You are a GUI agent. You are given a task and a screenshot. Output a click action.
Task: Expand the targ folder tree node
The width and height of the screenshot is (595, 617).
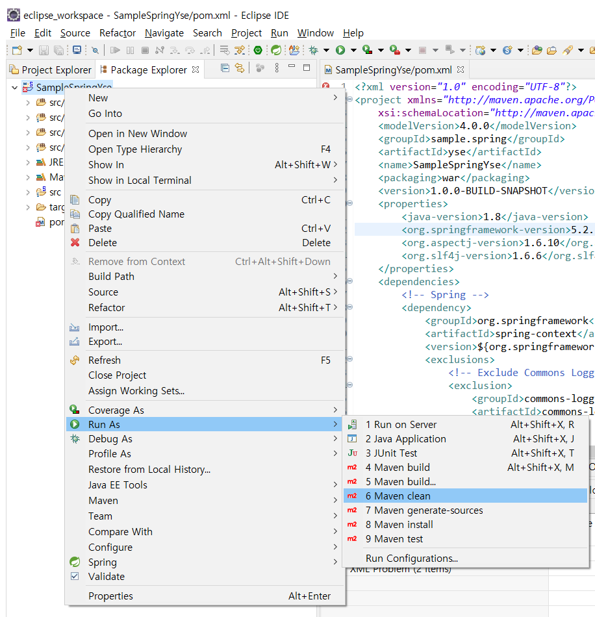(28, 207)
